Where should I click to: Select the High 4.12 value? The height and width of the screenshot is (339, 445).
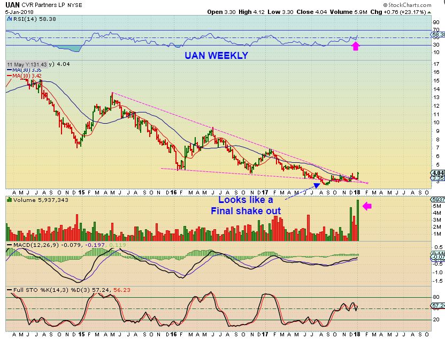251,12
